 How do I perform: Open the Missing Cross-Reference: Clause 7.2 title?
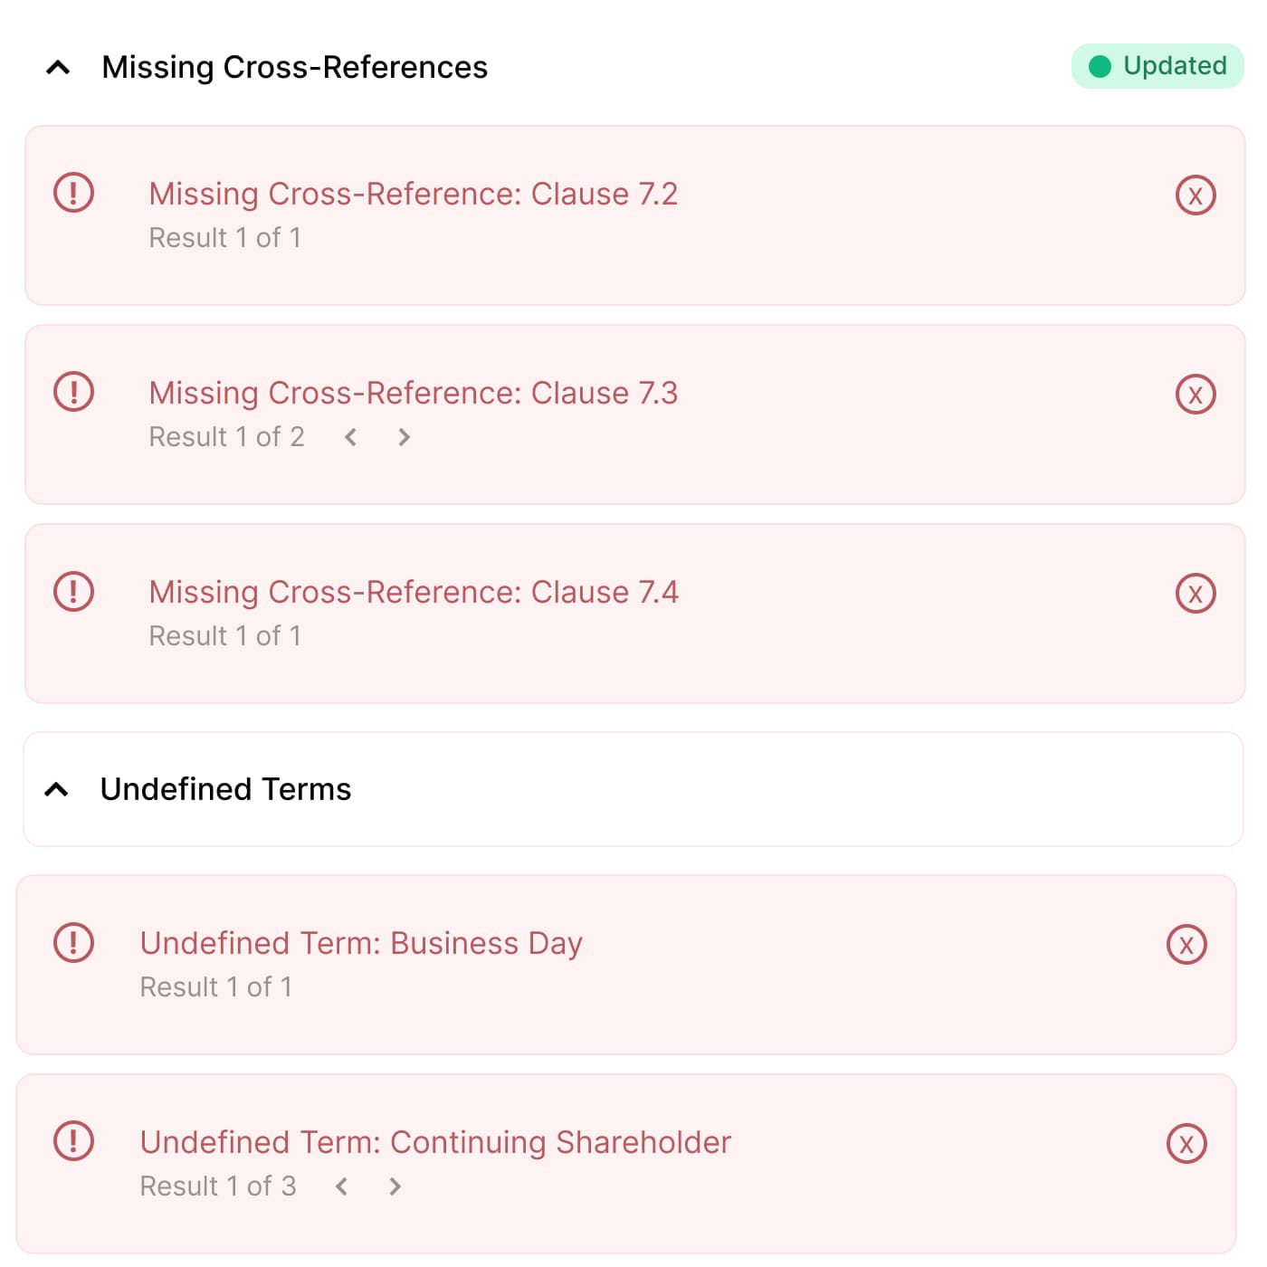(413, 195)
